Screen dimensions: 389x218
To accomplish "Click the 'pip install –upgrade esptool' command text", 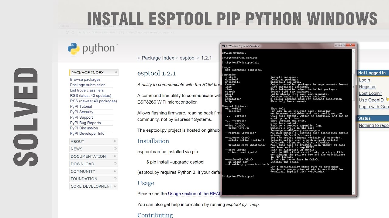I will click(x=175, y=162).
